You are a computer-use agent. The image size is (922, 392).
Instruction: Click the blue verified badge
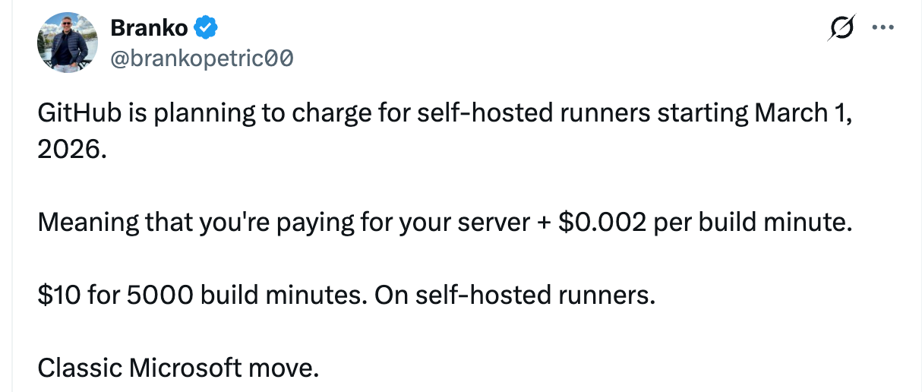point(207,27)
